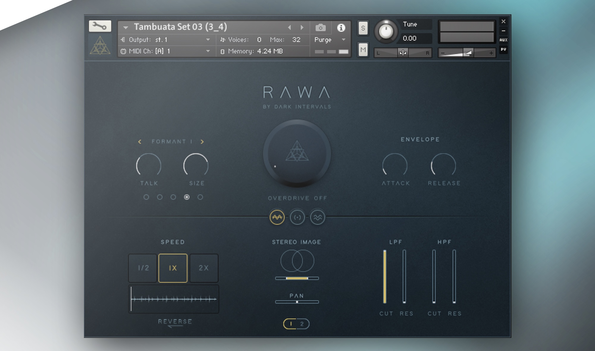595x351 pixels.
Task: Take a snapshot with the camera icon
Action: (320, 28)
